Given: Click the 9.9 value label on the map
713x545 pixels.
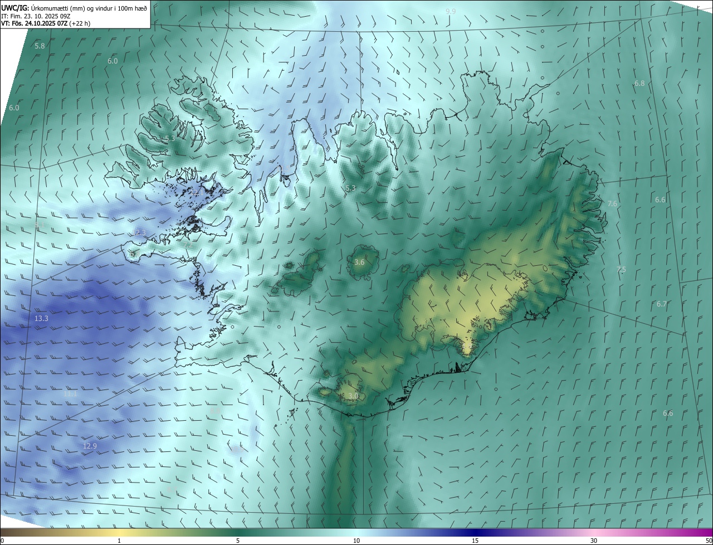Looking at the screenshot, I should coord(451,12).
